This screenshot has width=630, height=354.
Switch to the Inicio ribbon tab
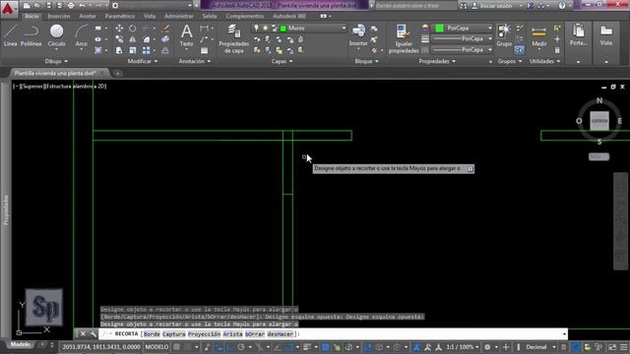coord(31,16)
